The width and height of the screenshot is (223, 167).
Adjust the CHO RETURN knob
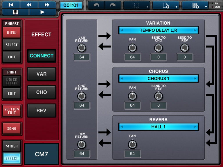82,96
